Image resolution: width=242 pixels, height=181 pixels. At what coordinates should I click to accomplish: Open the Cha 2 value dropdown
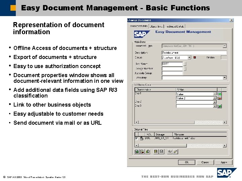(215, 102)
